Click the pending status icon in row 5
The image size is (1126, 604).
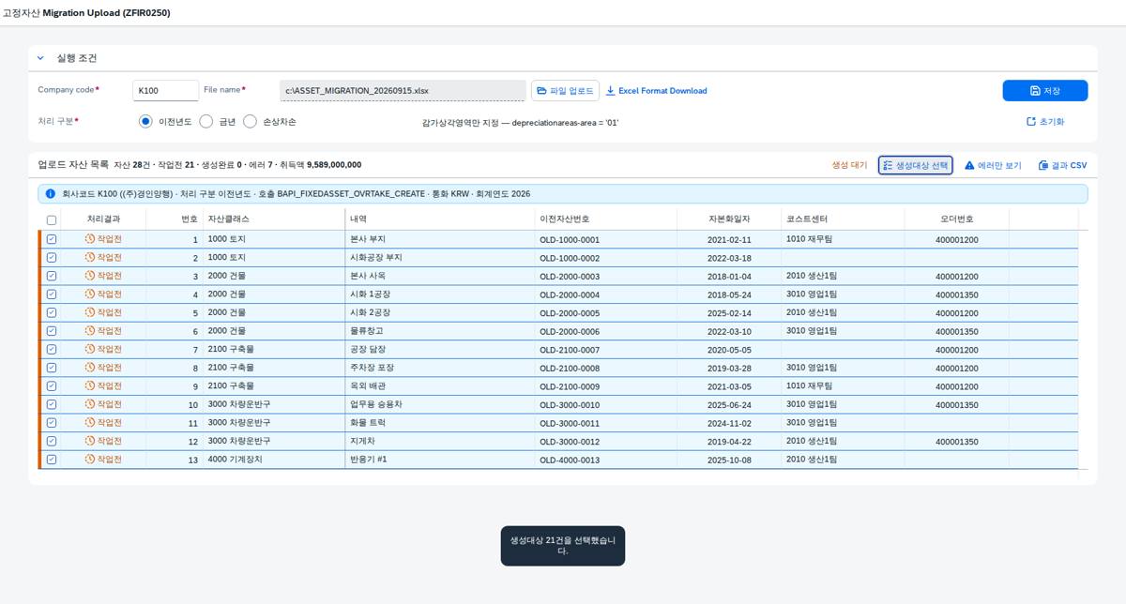click(90, 312)
